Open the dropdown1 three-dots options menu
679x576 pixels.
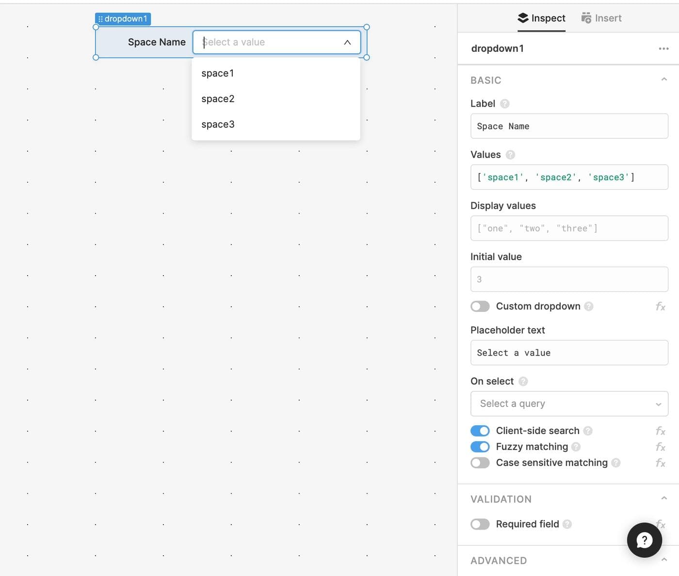click(x=663, y=48)
